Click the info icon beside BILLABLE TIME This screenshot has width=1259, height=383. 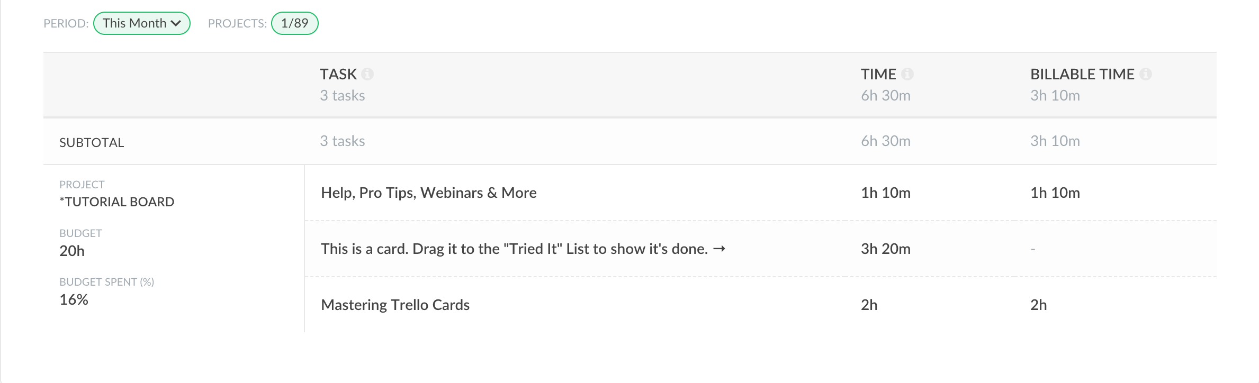1146,74
